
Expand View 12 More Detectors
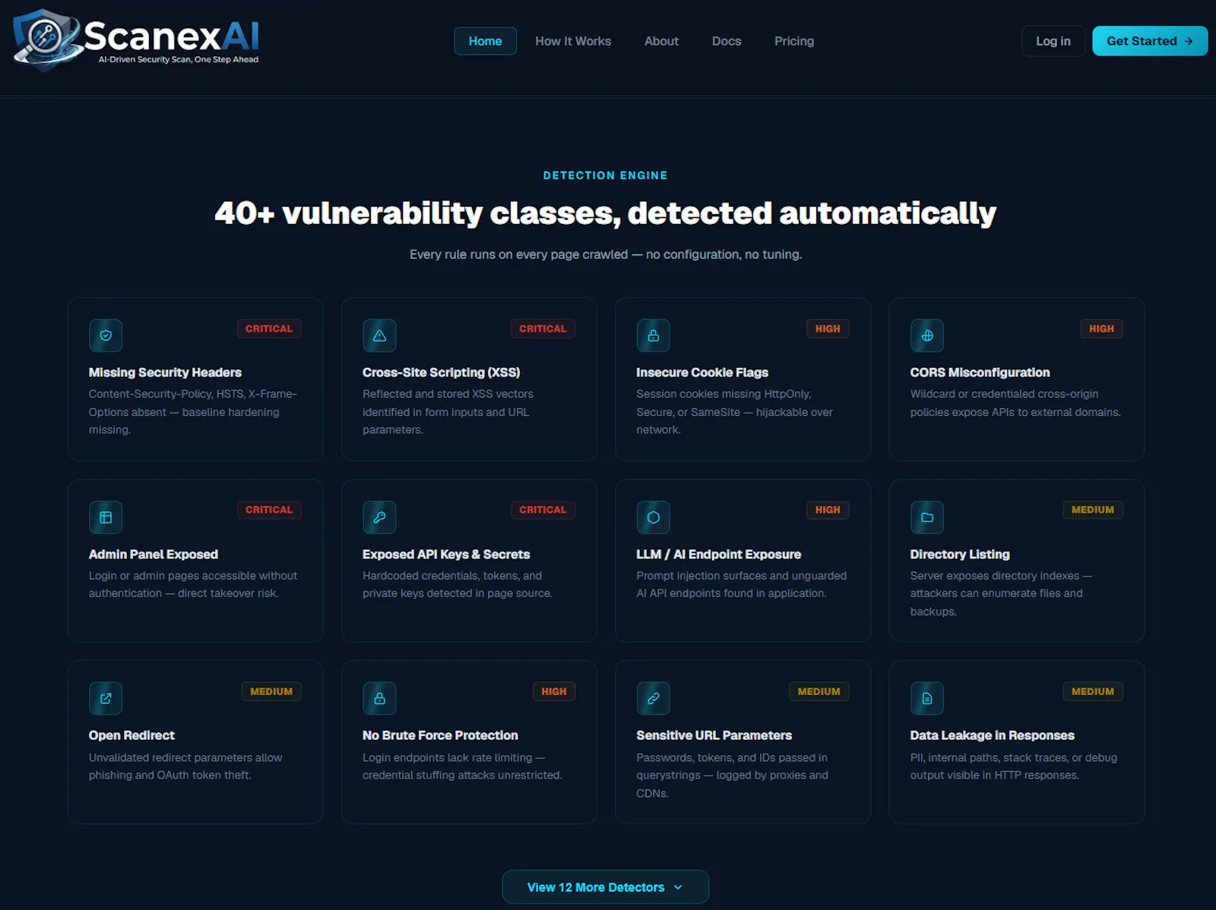click(606, 887)
